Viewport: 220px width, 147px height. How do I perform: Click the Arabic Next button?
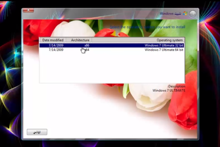point(37,132)
